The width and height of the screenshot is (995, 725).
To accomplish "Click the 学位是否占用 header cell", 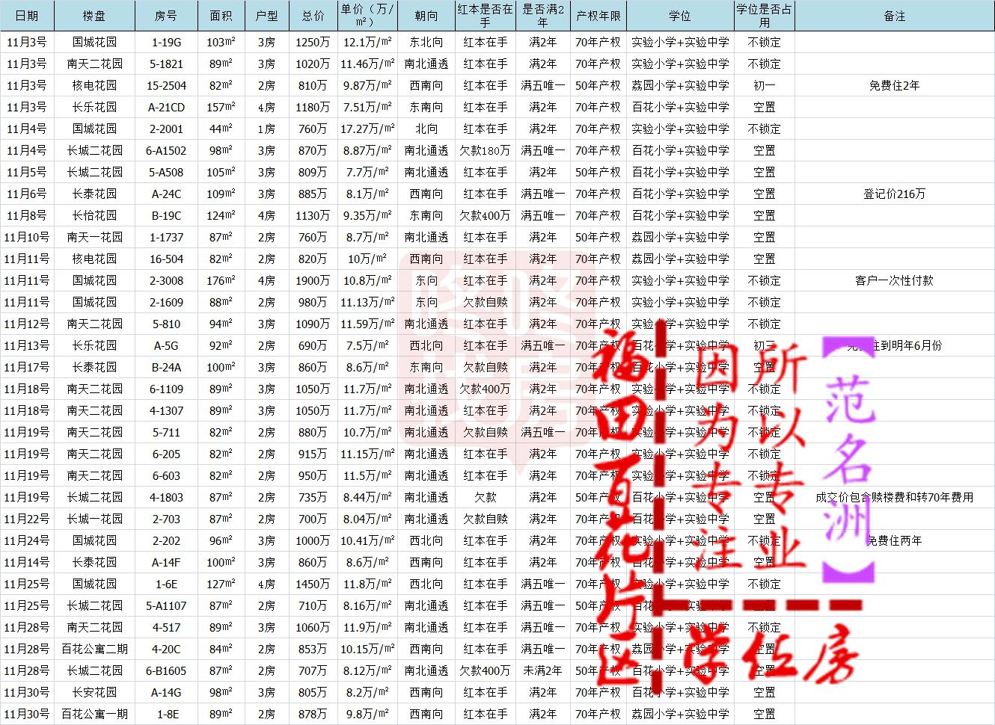I will pos(764,16).
